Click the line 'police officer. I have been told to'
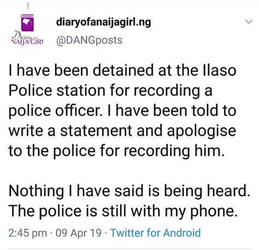The width and height of the screenshot is (259, 250). click(122, 111)
